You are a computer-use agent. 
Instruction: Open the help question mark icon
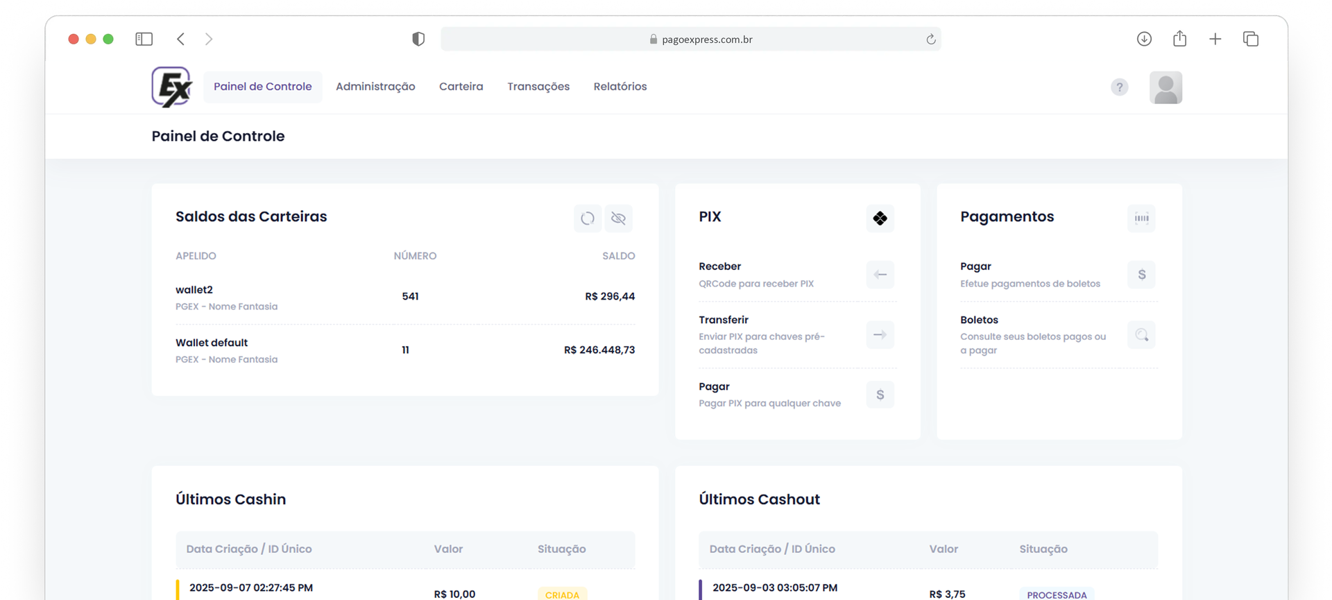(1119, 87)
